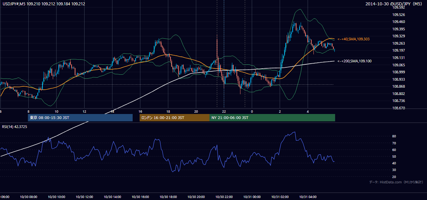The image size is (427, 200).
Task: Click price axis value 109.263
Action: pos(398,43)
